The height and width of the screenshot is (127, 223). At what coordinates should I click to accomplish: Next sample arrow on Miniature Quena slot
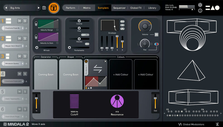coord(23,63)
